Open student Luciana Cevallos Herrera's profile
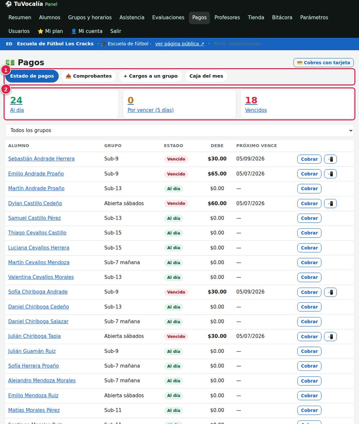 click(x=39, y=248)
